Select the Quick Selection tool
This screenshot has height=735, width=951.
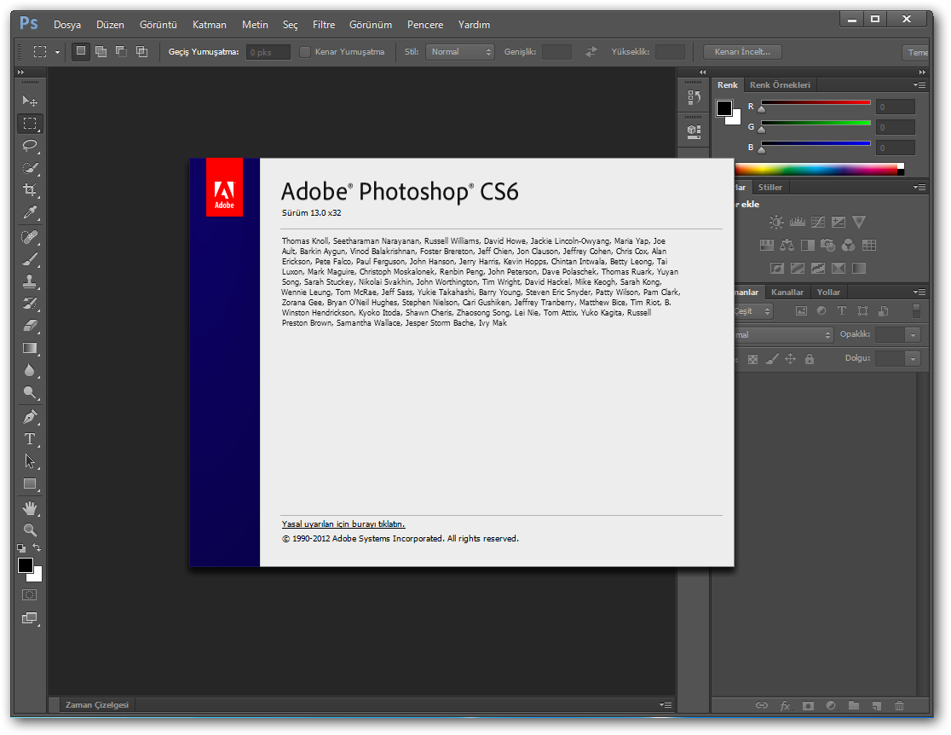(x=30, y=168)
